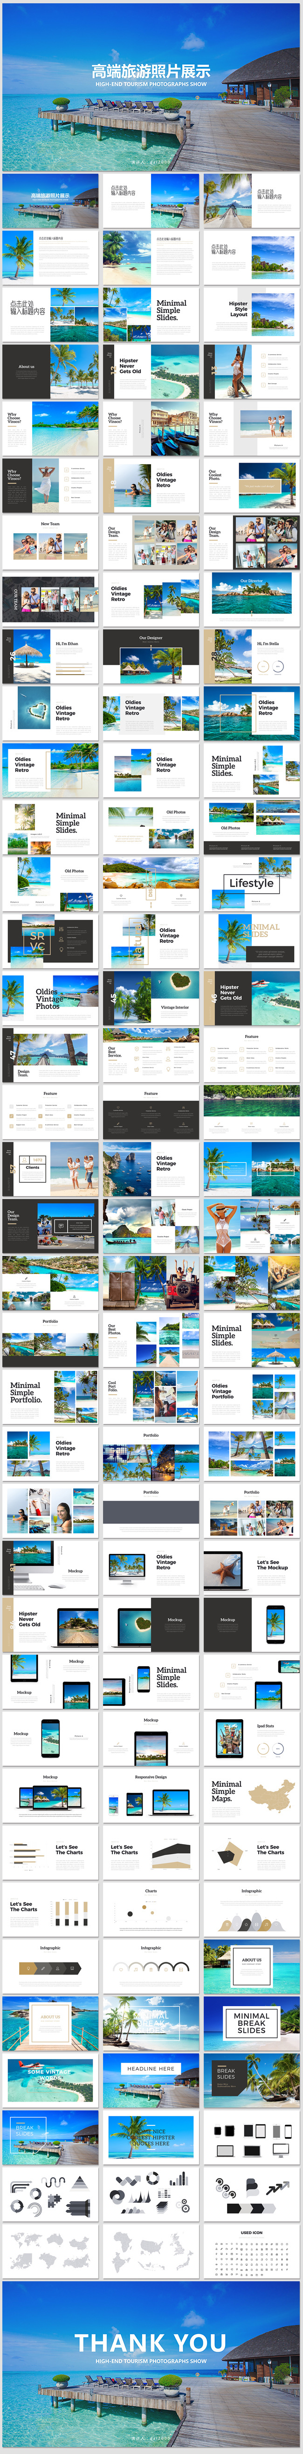303x2454 pixels.
Task: Select the gold MINIMAL SLIDES palm slide
Action: pos(252,941)
